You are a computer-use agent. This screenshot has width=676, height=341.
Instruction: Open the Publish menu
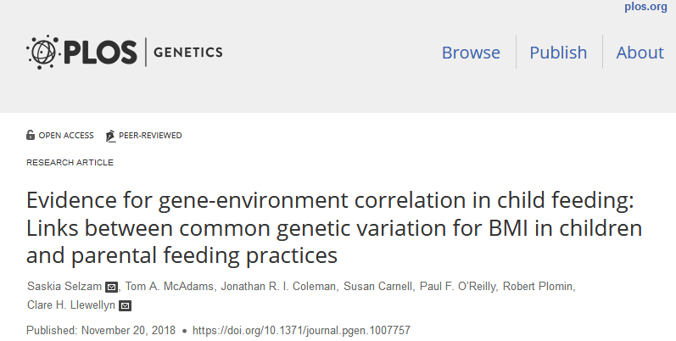click(x=558, y=53)
